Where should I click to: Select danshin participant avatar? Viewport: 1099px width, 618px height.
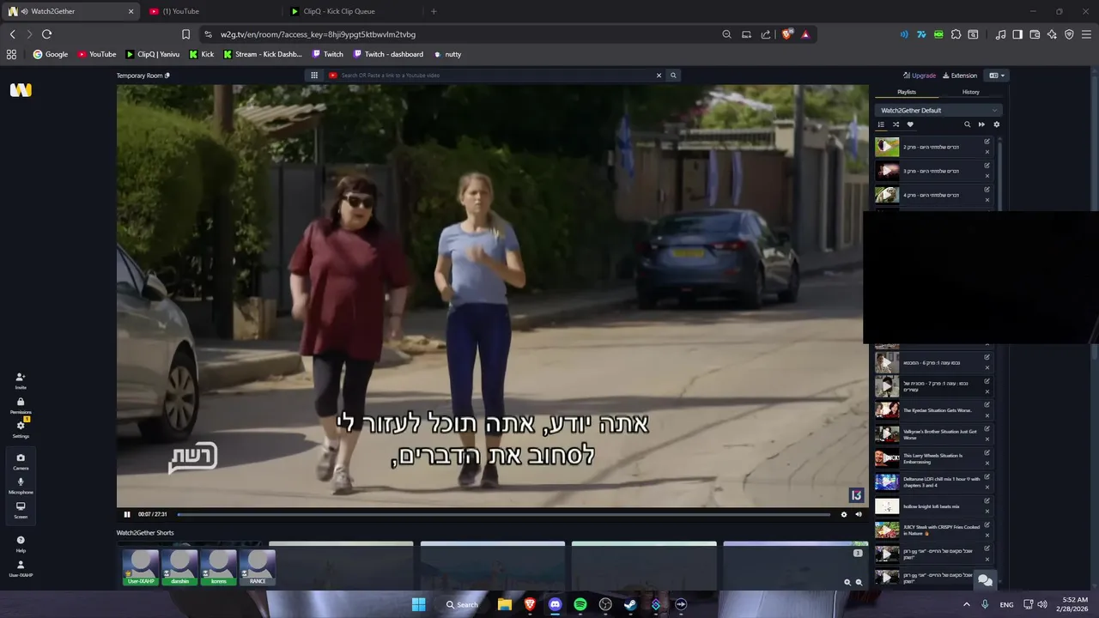[179, 567]
